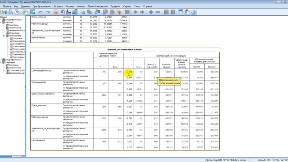Select Настойчивость chart item under Гистограмма
This screenshot has width=288, height=162.
[19, 57]
